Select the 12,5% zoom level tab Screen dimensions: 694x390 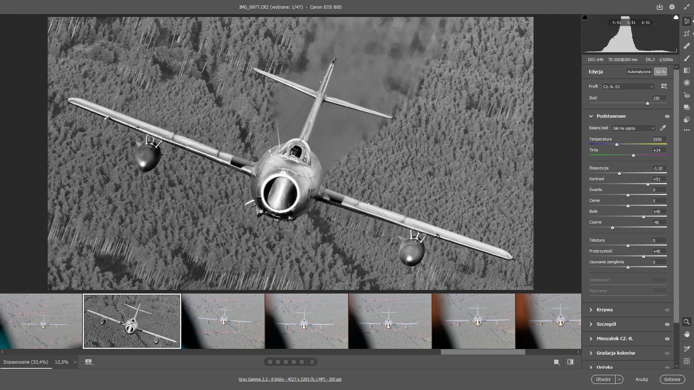coord(61,362)
